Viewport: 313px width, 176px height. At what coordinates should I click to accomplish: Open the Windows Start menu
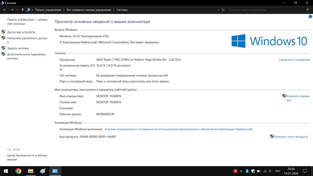(x=6, y=171)
